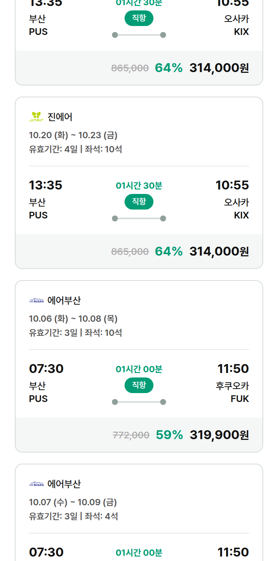Viewport: 278px width, 561px height.
Task: Click 직항 badge on Fukuoka 10.06 flight
Action: pyautogui.click(x=139, y=385)
